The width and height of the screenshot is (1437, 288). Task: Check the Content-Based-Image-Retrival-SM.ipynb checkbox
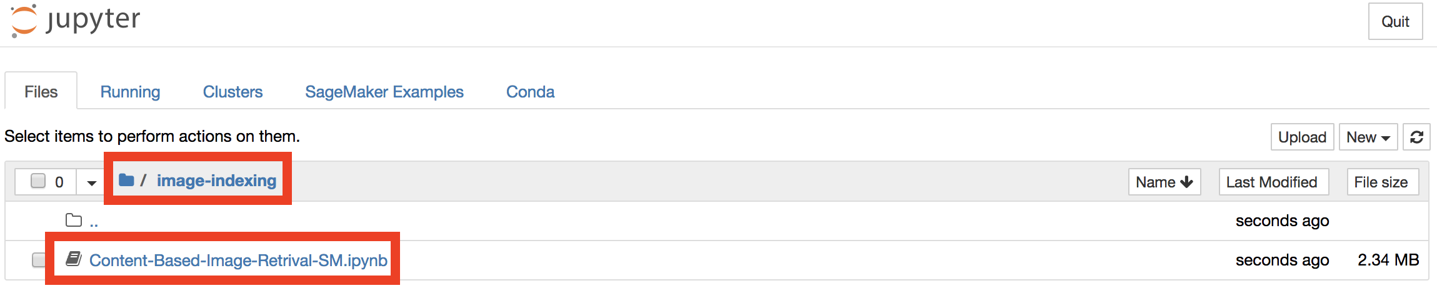[x=39, y=260]
